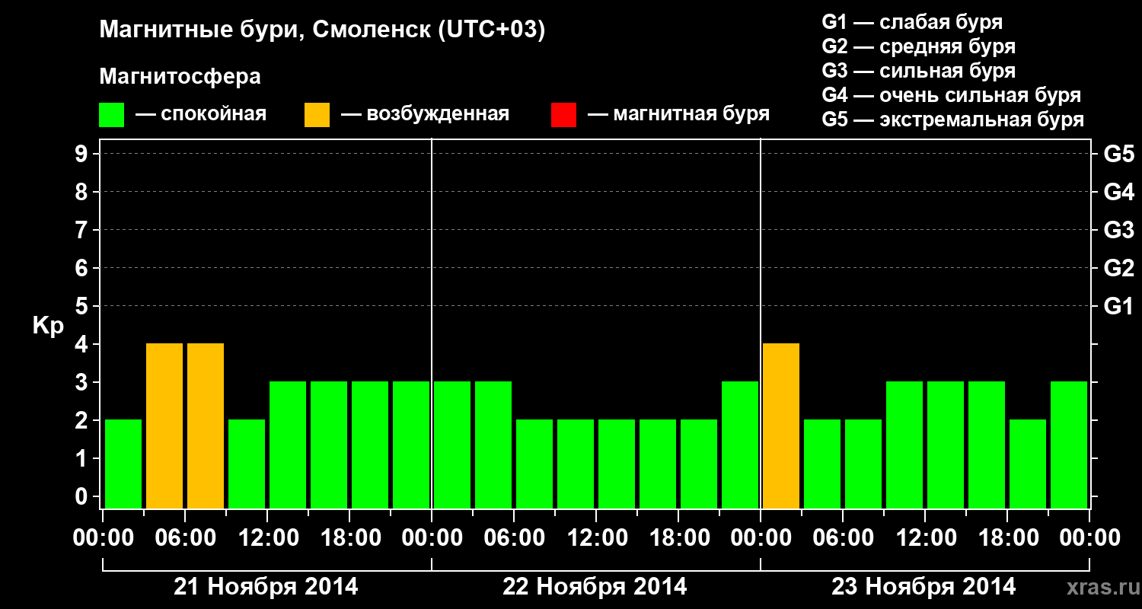Click the green 09:00–12:00 bar on 21 Ноября
The width and height of the screenshot is (1142, 609).
[x=247, y=464]
